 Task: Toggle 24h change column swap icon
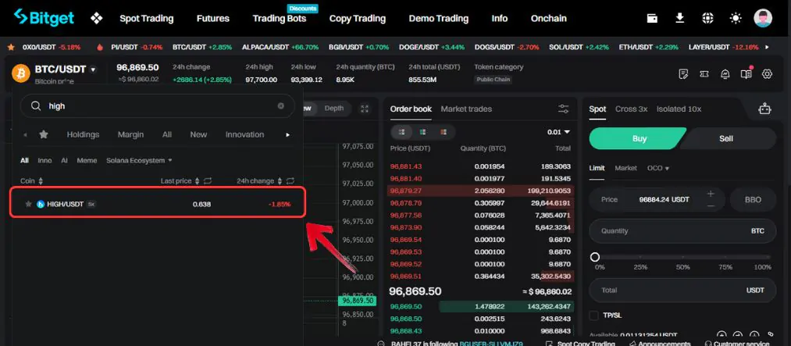pos(290,180)
